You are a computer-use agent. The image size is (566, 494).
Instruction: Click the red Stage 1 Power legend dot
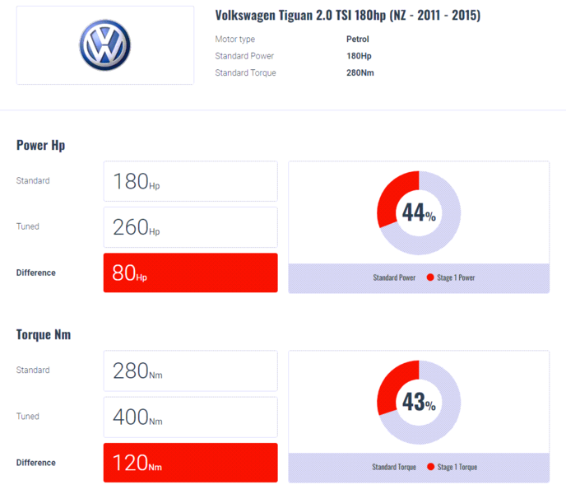pyautogui.click(x=430, y=277)
